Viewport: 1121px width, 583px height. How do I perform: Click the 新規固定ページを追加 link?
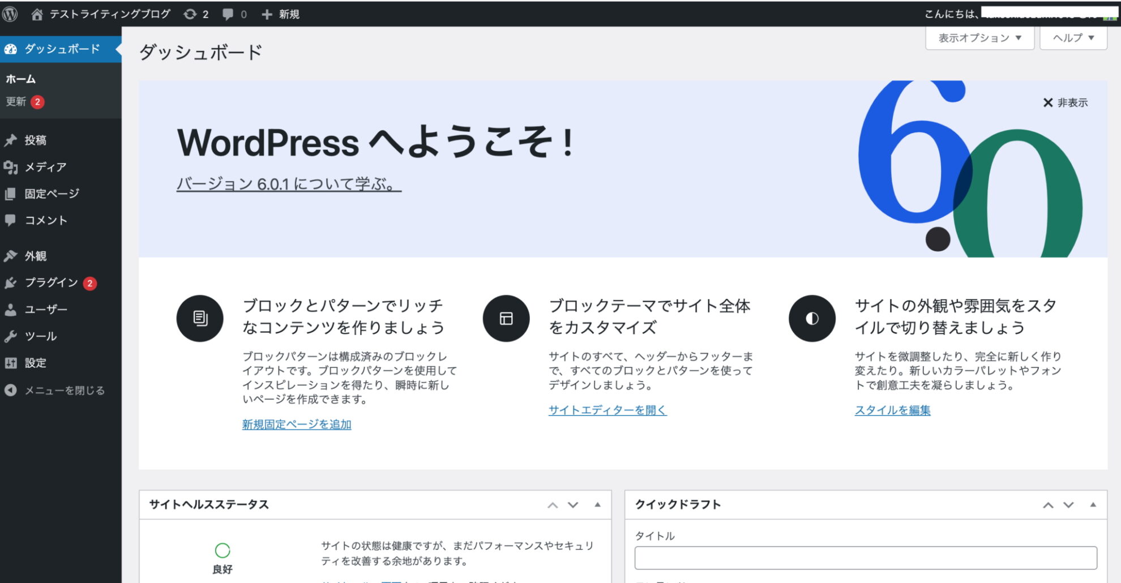pyautogui.click(x=297, y=425)
